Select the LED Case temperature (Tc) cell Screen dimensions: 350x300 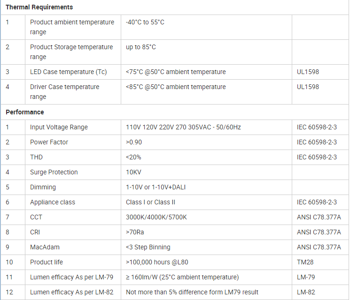tap(69, 72)
